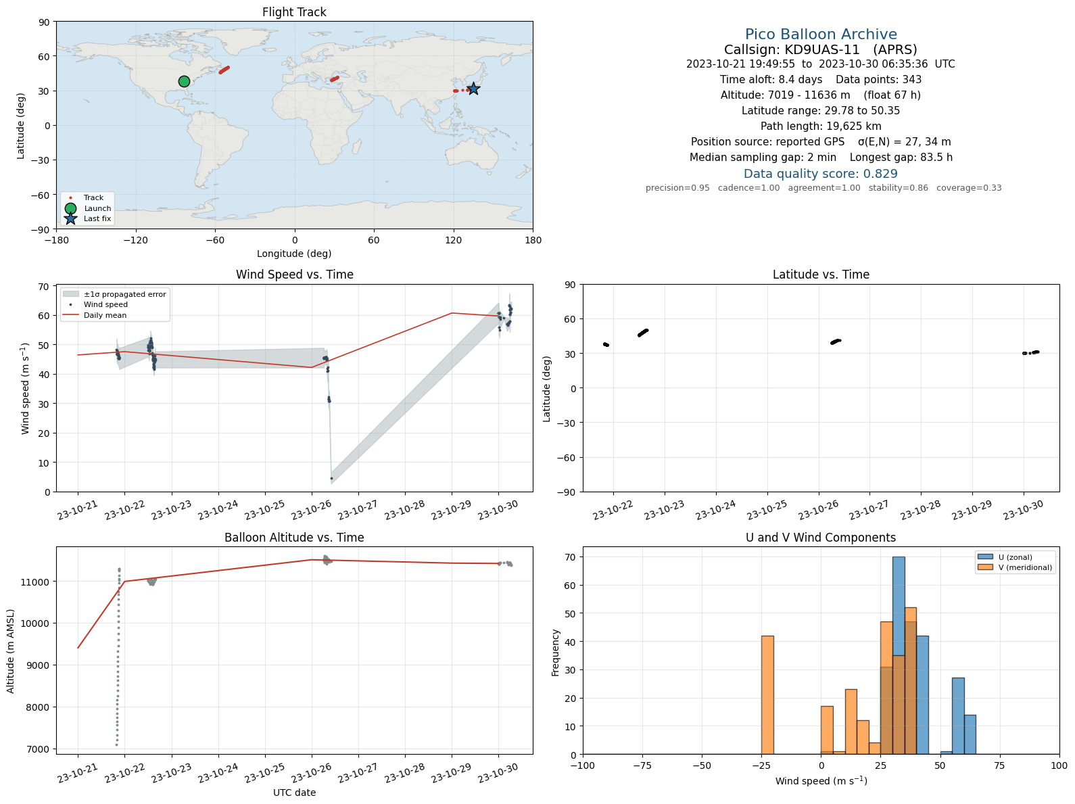Select the Longitude (deg) axis label
The height and width of the screenshot is (804, 1075).
294,254
